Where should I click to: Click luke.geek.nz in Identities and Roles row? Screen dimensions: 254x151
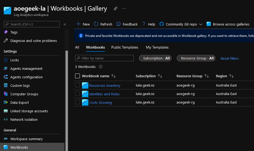click(145, 94)
